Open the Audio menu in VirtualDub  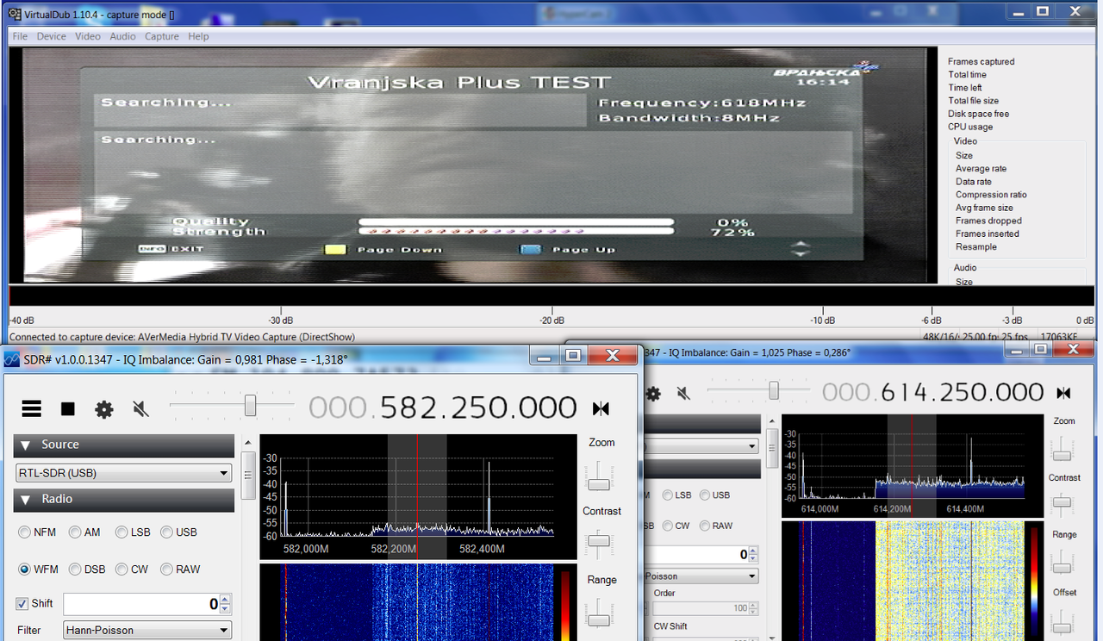122,36
